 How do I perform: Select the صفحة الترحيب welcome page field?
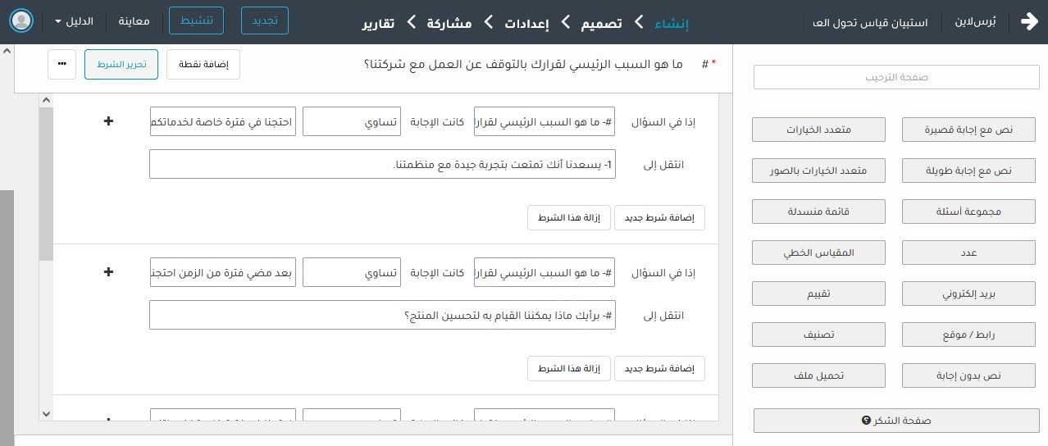click(896, 77)
